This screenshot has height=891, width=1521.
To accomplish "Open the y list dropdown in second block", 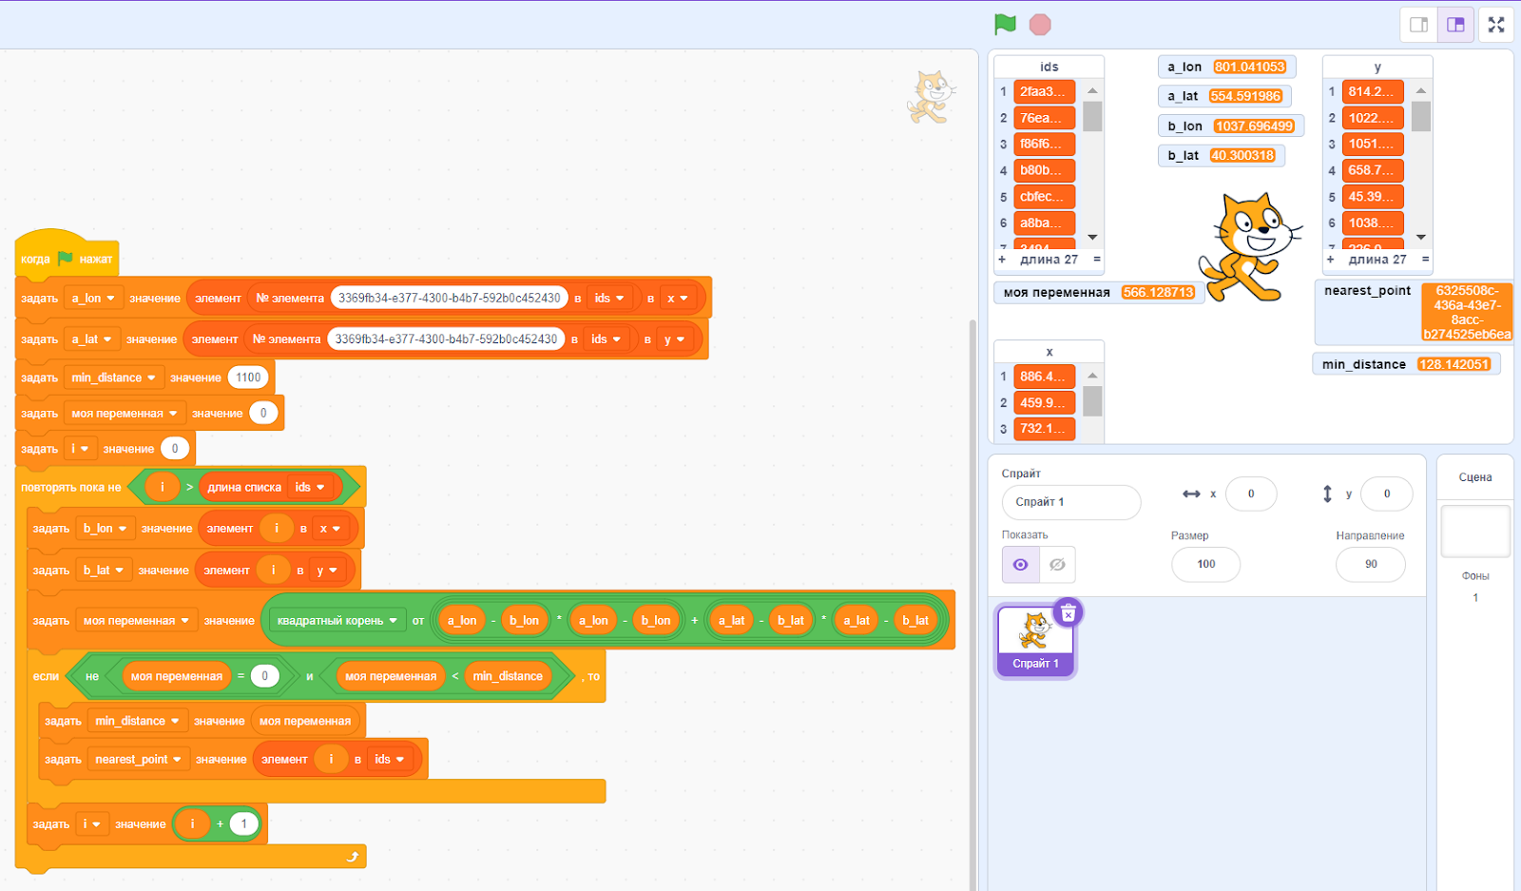I will [673, 339].
